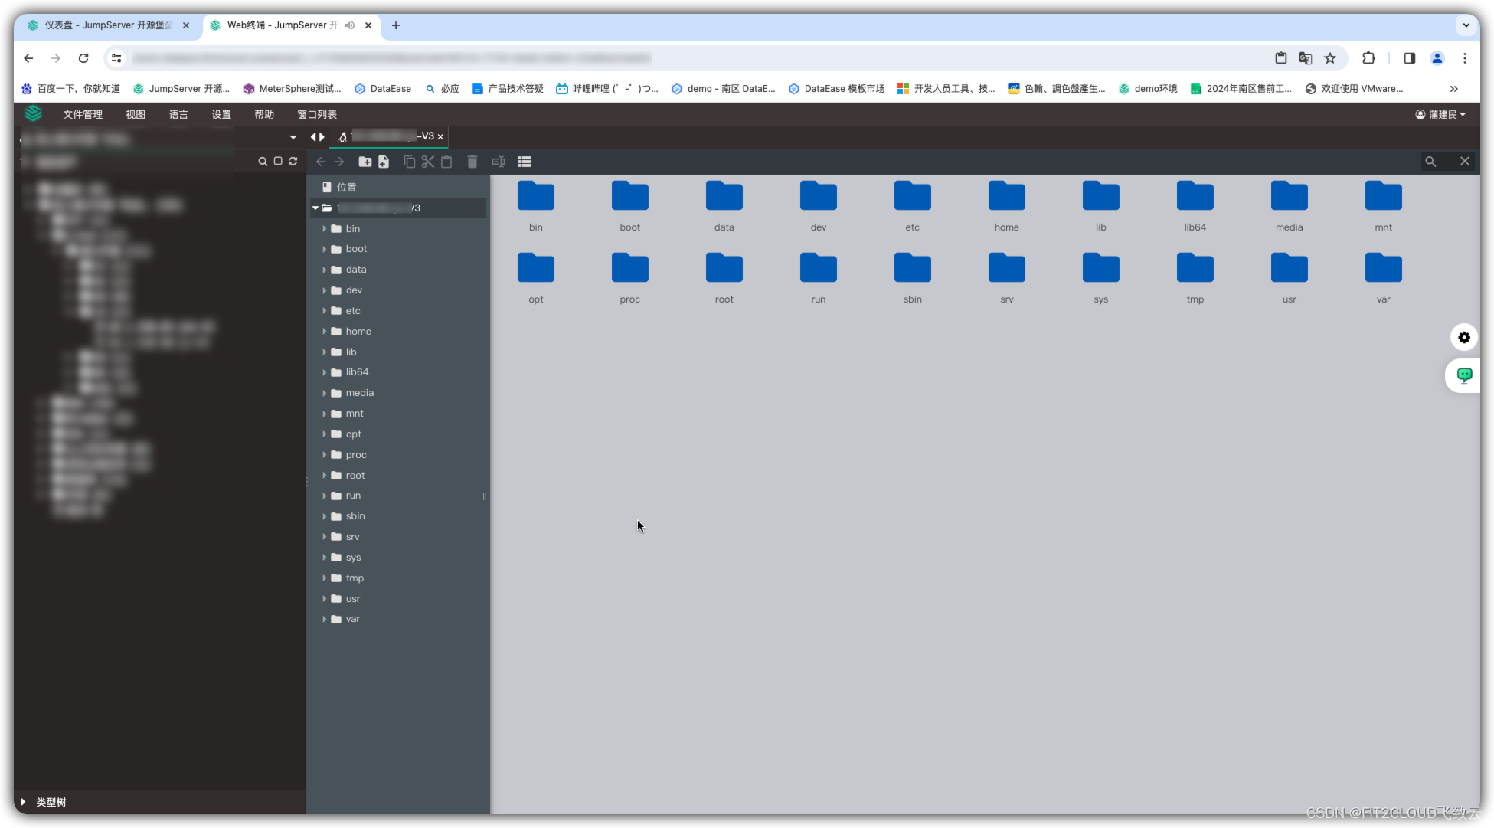
Task: Open file manager search magnifier
Action: (x=1430, y=162)
